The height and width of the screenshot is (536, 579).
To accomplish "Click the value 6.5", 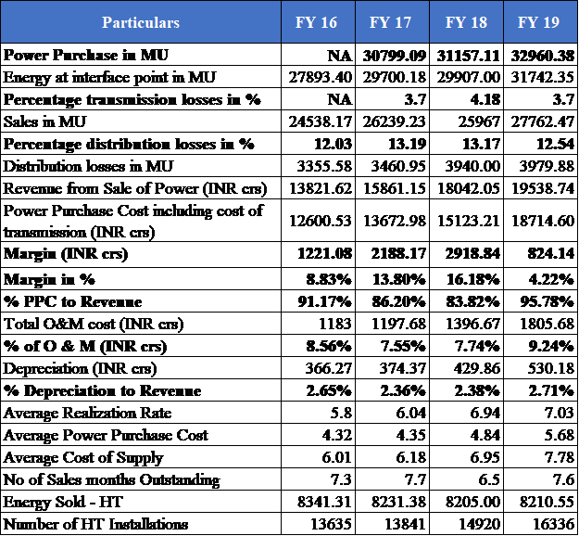I will click(x=489, y=479).
